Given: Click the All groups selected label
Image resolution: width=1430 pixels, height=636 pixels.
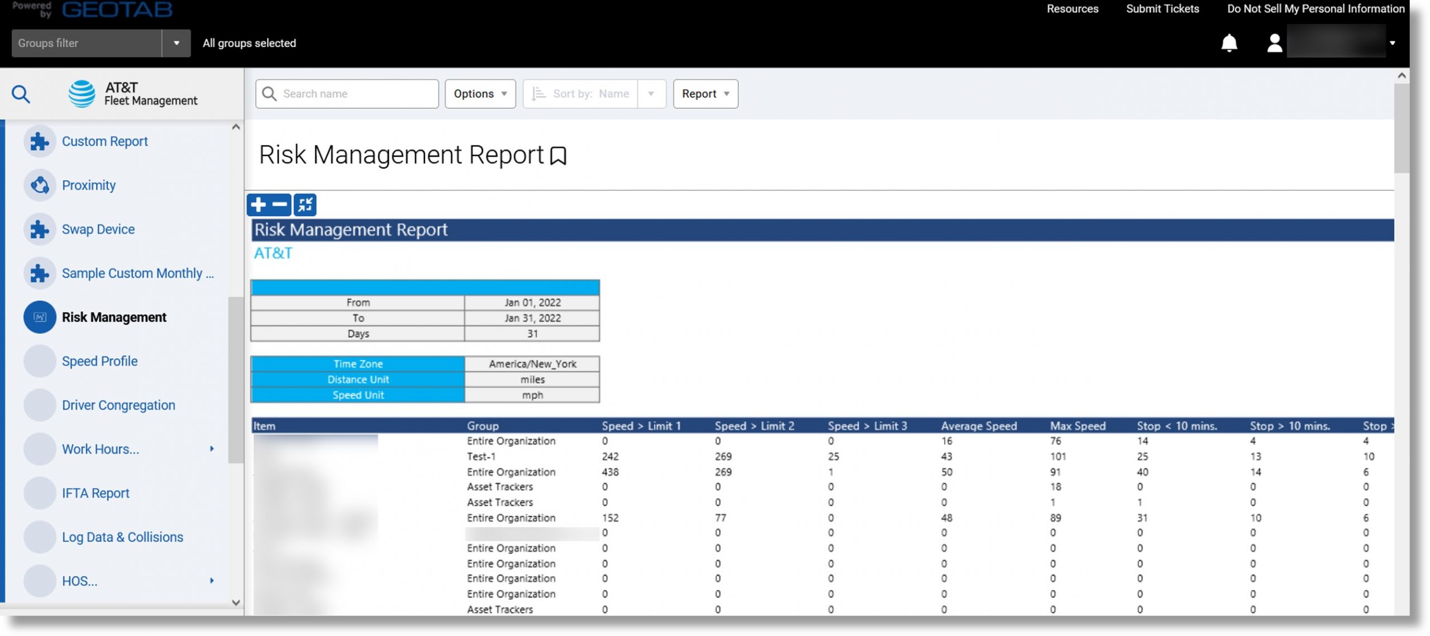Looking at the screenshot, I should tap(249, 43).
